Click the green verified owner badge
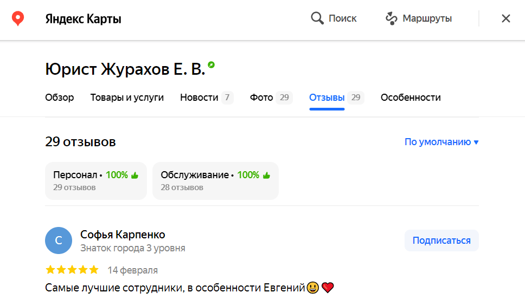The width and height of the screenshot is (525, 299). [x=211, y=64]
